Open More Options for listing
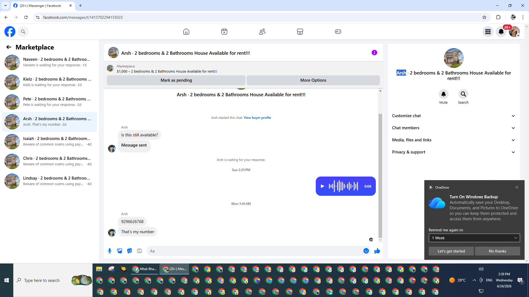 click(313, 80)
